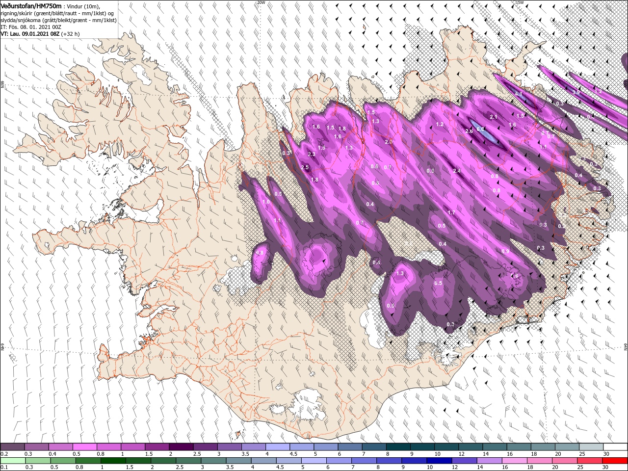This screenshot has height=471, width=628.
Task: Click the 15W longitude label
Action: (520, 2)
